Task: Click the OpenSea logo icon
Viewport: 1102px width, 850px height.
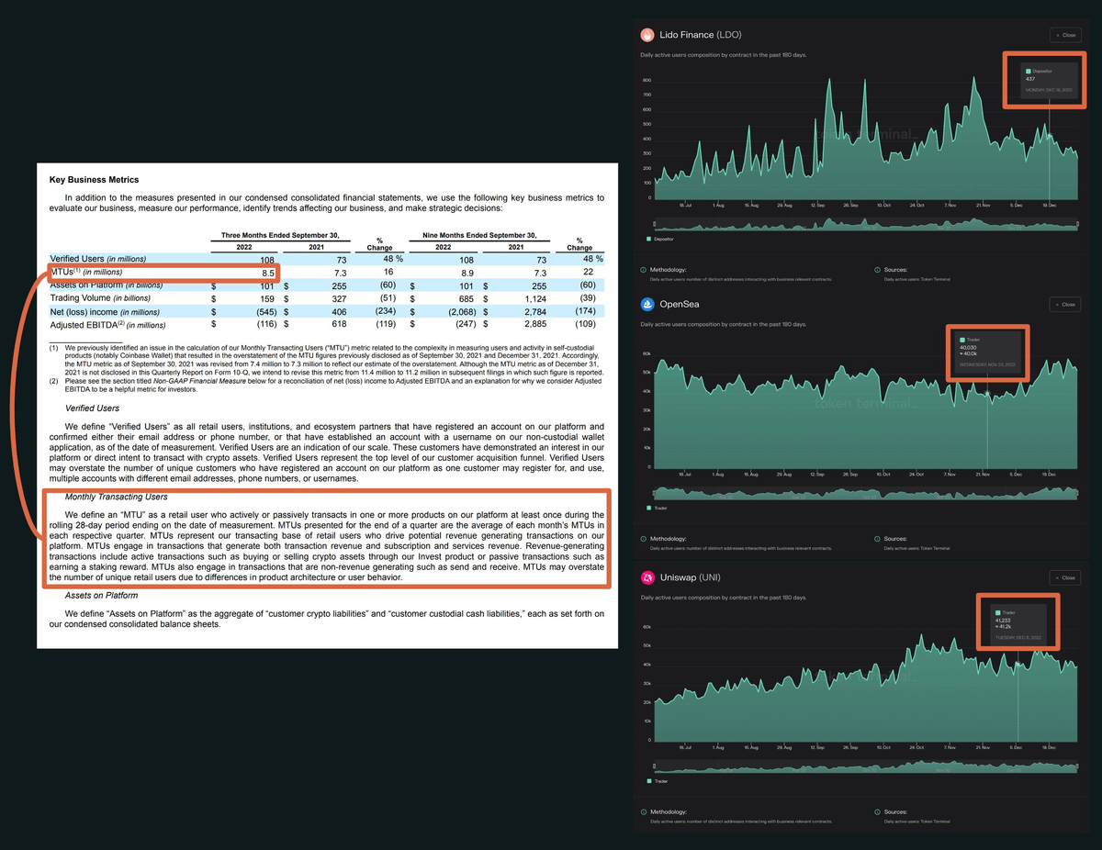Action: 648,304
